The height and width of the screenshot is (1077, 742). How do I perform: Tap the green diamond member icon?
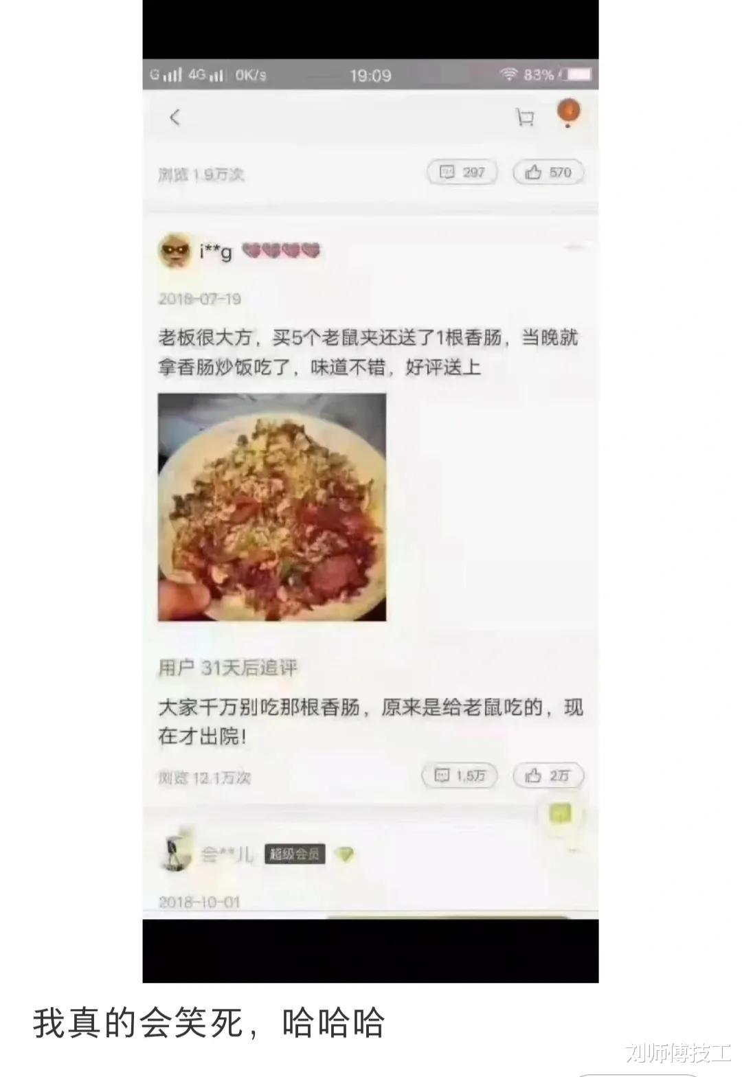point(346,854)
